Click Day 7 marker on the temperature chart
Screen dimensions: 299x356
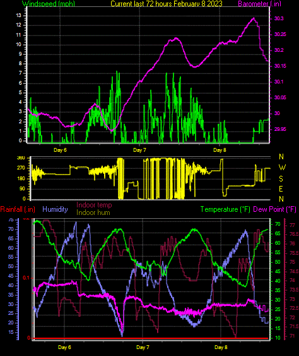click(x=143, y=347)
